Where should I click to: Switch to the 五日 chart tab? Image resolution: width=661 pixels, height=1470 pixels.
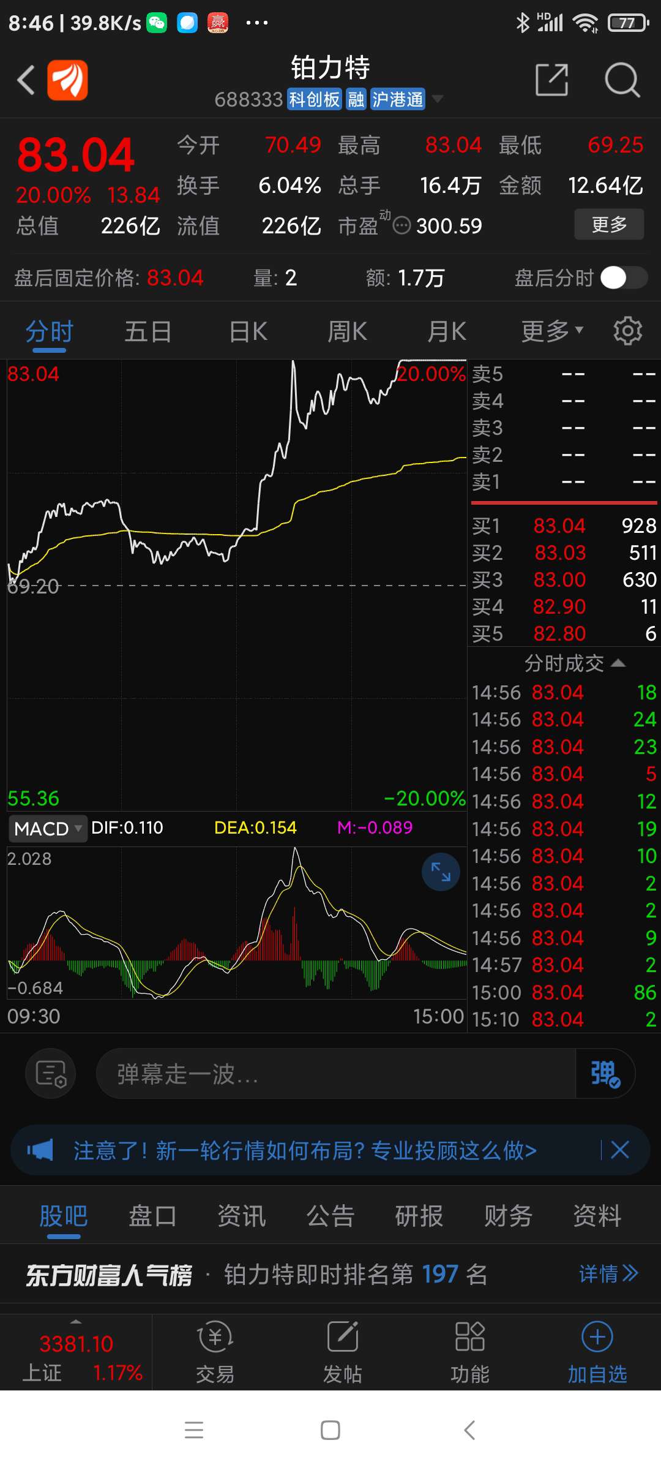[x=148, y=332]
